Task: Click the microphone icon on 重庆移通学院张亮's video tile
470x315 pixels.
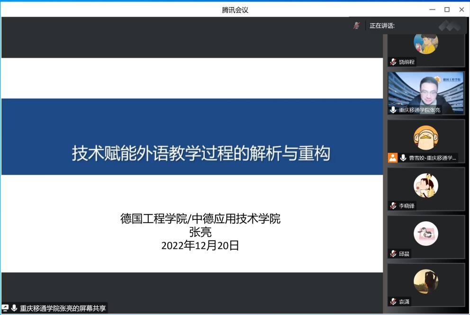Action: [393, 110]
